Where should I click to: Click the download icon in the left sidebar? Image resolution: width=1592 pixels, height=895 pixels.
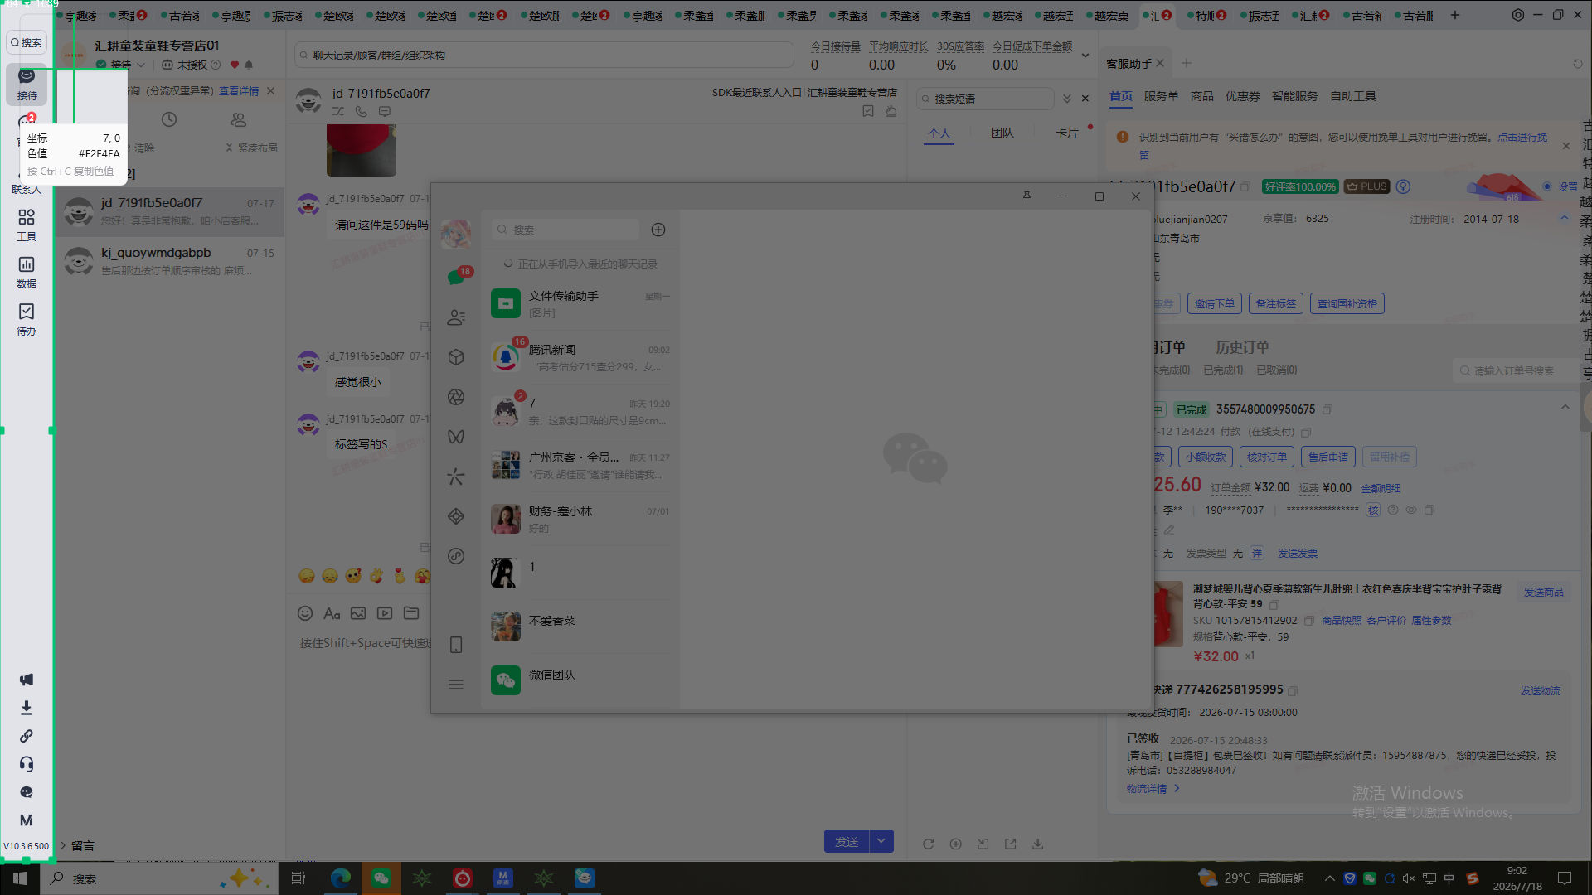pos(27,708)
